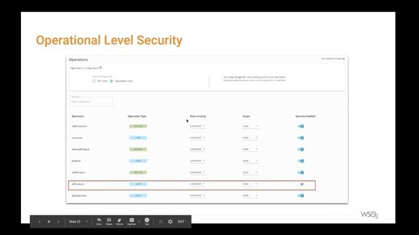This screenshot has height=235, width=419.
Task: Open speaker Notes from the toolbar
Action: 109,222
